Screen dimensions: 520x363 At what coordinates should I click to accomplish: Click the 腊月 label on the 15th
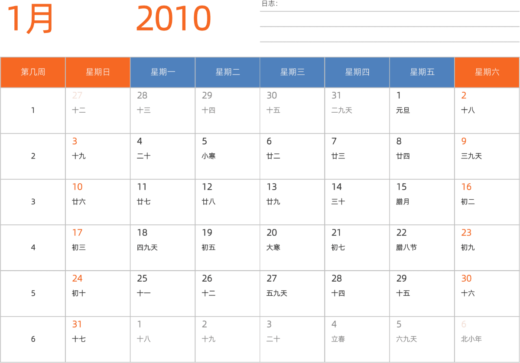pos(403,202)
